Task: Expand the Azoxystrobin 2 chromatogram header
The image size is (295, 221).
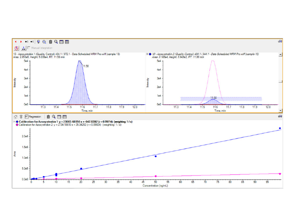Action: click(x=147, y=54)
